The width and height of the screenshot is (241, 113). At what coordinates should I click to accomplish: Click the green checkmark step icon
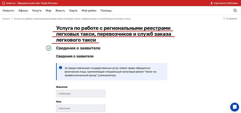[48, 48]
